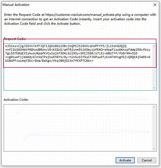Click Request Code scrollbar up arrow
Image resolution: width=161 pixels, height=168 pixels.
(154, 46)
